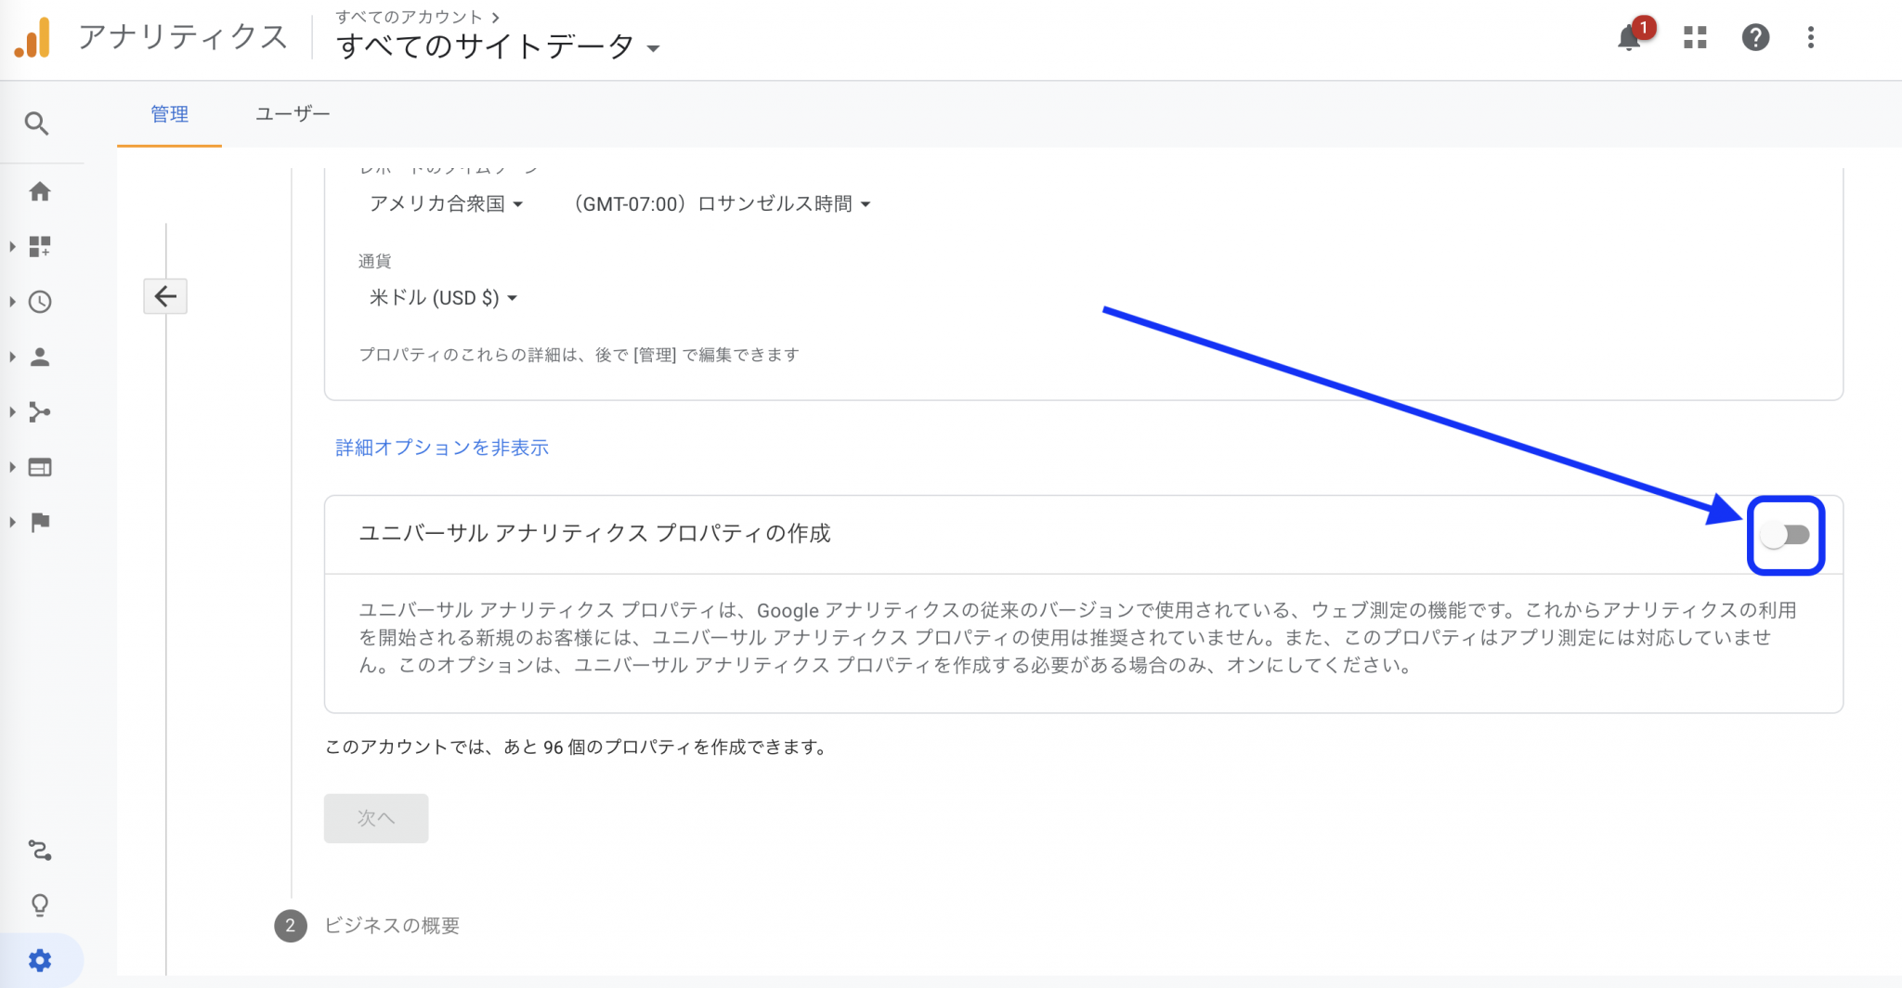Open the Realtime clock icon
Screen dimensions: 1902x988
click(x=39, y=302)
